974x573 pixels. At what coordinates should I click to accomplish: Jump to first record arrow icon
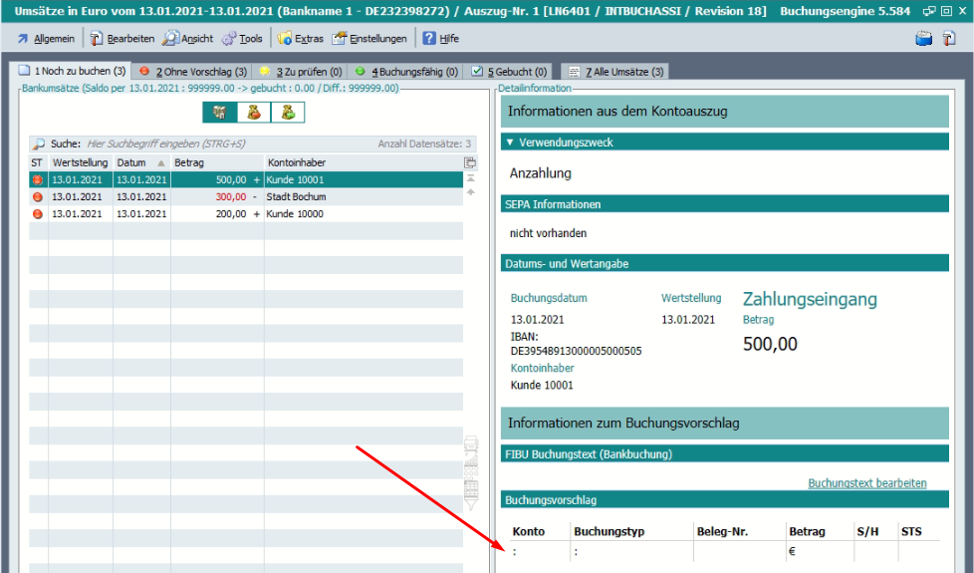coord(470,178)
